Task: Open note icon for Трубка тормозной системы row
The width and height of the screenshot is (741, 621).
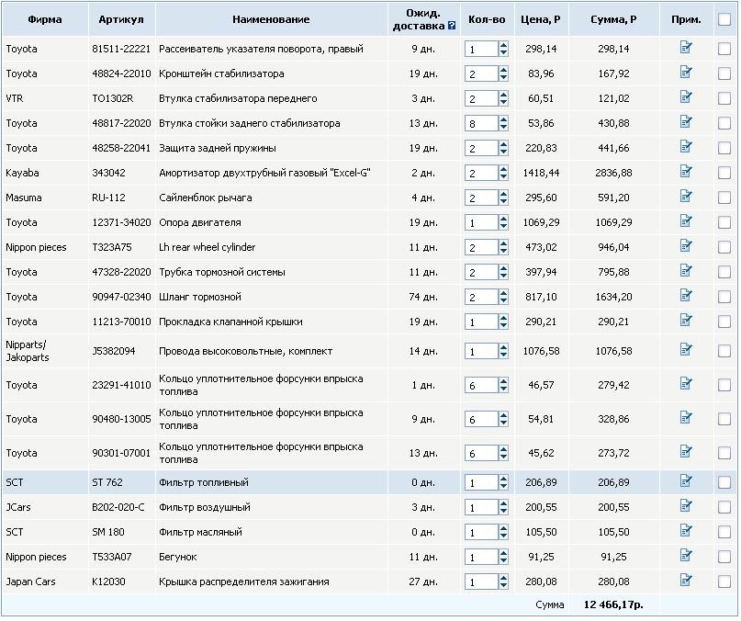Action: click(686, 270)
